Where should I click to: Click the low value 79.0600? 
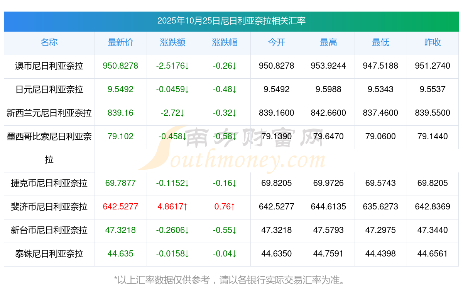pyautogui.click(x=380, y=137)
